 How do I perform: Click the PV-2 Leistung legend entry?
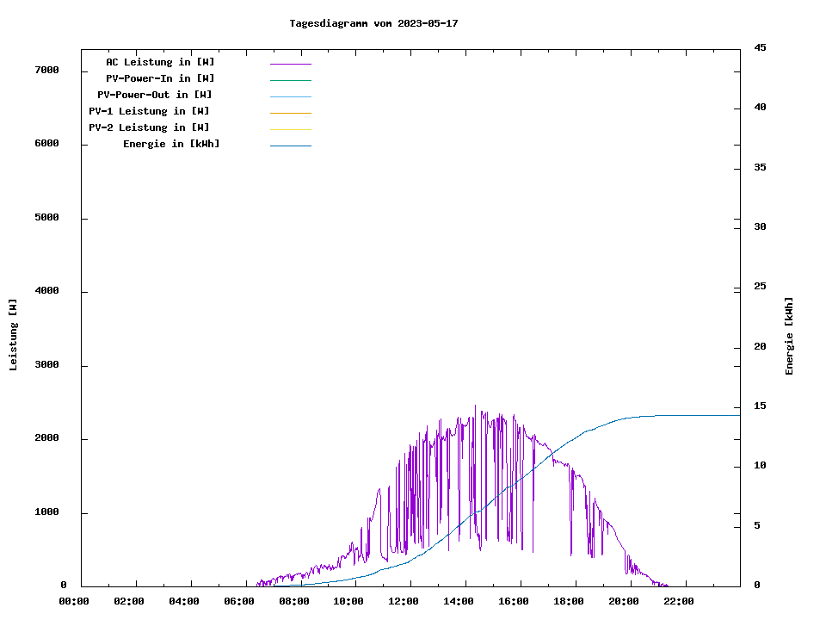149,127
